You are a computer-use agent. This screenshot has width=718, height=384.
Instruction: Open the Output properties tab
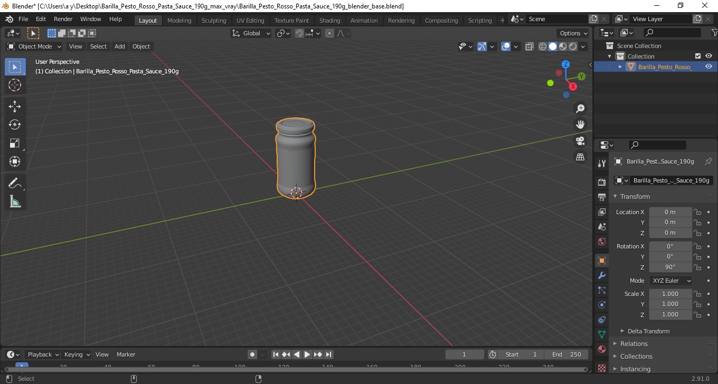pyautogui.click(x=601, y=197)
